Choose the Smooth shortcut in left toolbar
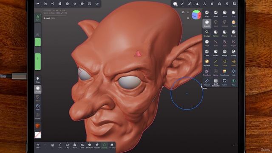 pyautogui.click(x=38, y=89)
